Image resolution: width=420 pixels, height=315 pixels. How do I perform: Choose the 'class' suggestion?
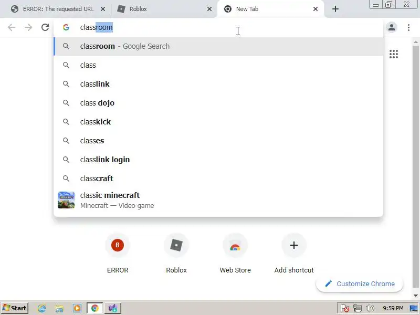pyautogui.click(x=218, y=65)
